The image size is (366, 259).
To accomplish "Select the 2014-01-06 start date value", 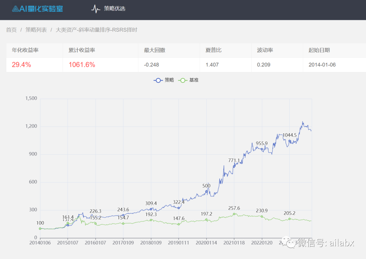I will [x=322, y=65].
